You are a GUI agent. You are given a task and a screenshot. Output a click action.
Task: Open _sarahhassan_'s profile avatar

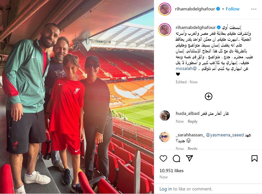tap(165, 137)
